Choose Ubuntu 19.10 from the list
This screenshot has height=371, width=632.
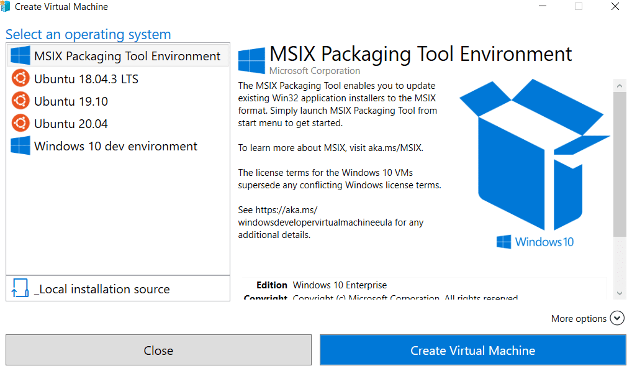pyautogui.click(x=118, y=101)
